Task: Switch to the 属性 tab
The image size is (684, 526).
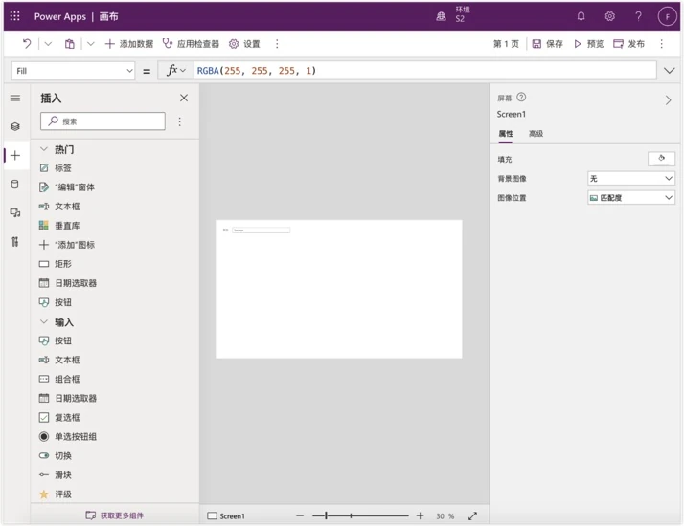Action: pos(506,134)
